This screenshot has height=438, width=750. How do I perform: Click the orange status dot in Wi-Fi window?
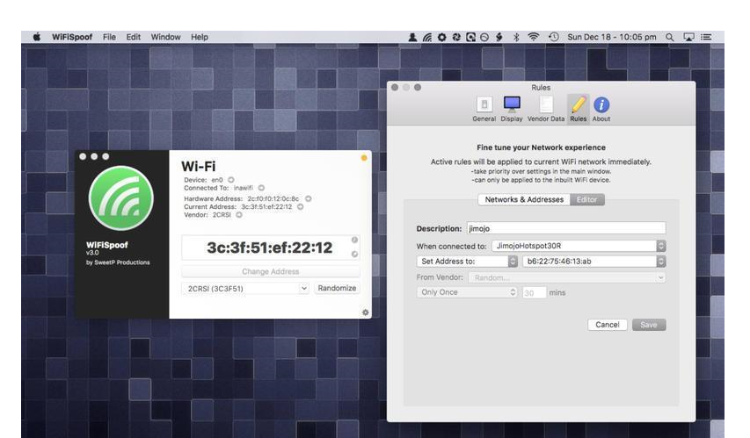[364, 158]
